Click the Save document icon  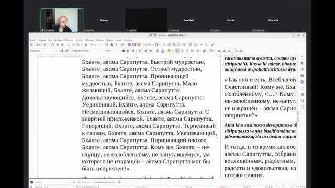tap(45, 45)
